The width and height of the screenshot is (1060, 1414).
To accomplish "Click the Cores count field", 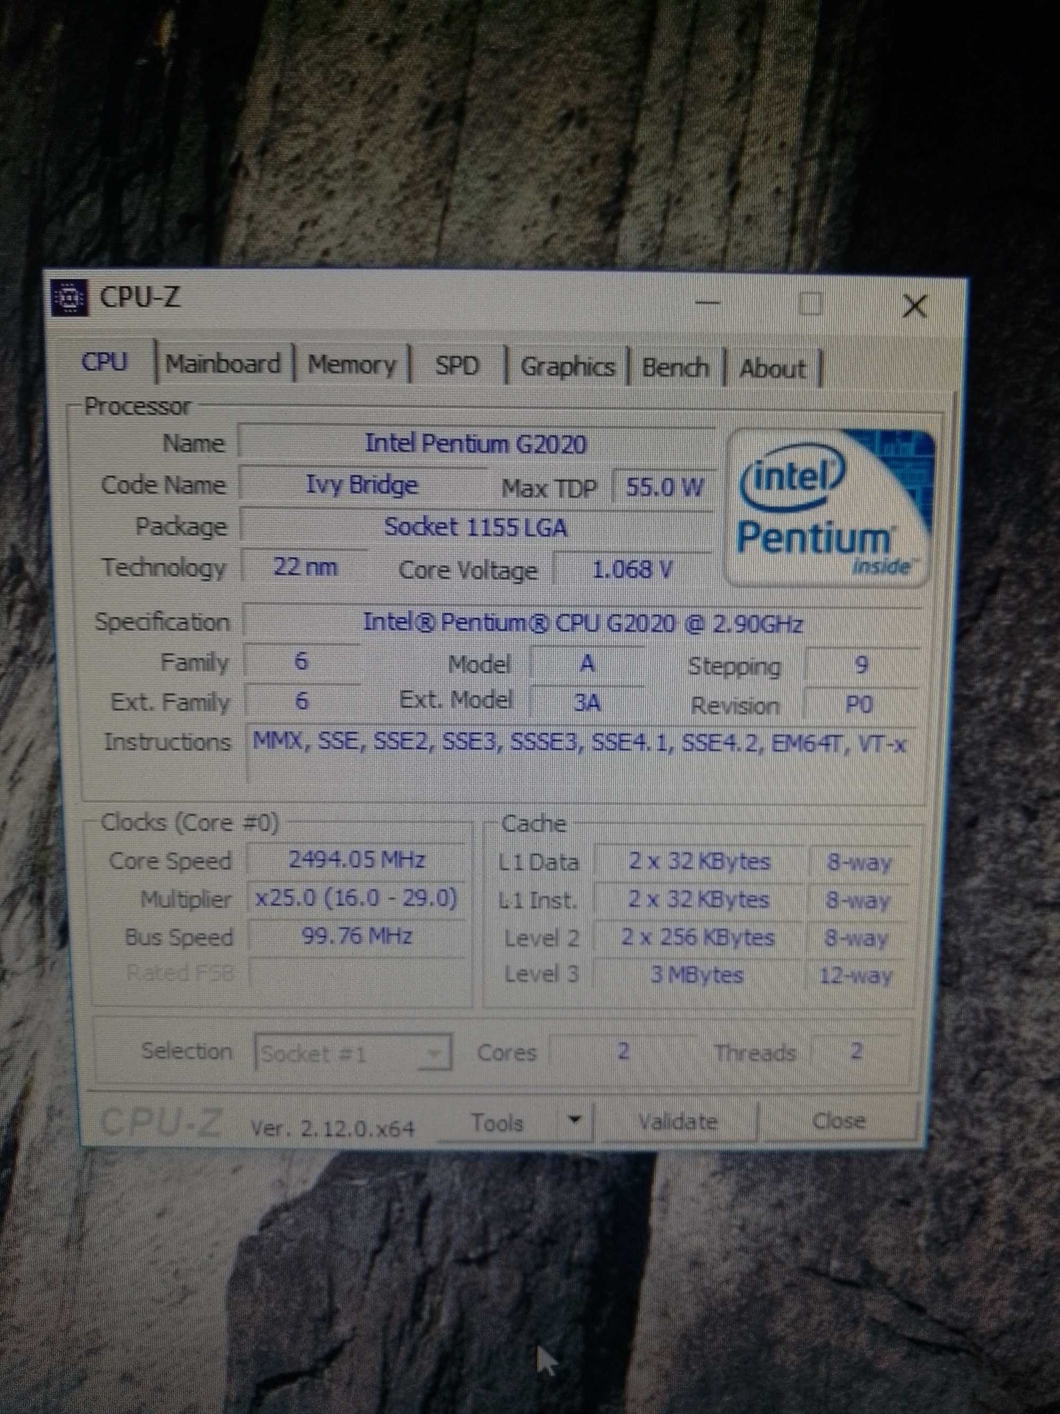I will tap(624, 1051).
